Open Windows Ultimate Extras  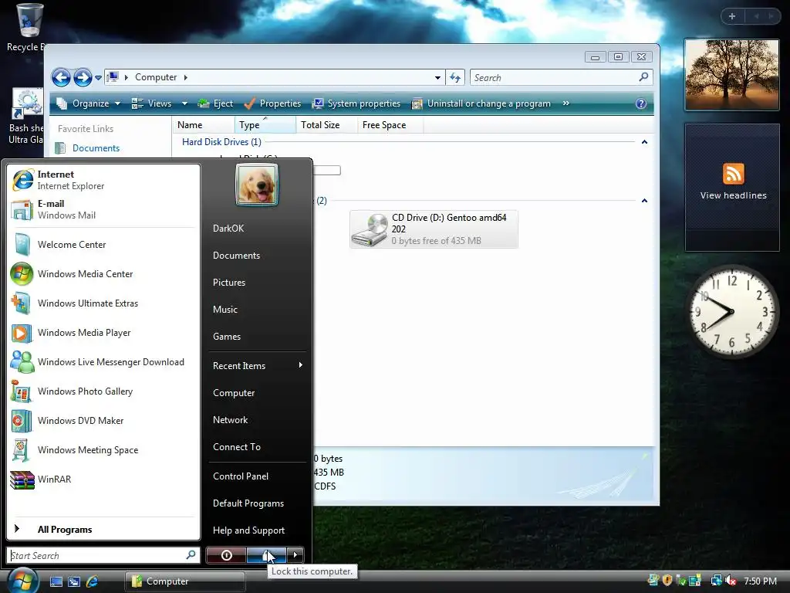coord(103,303)
